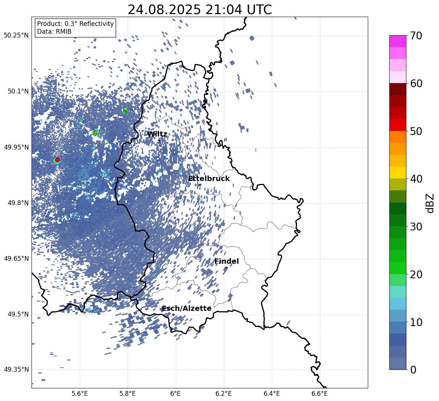
Task: Click the red radar site marker dot
Action: point(57,160)
